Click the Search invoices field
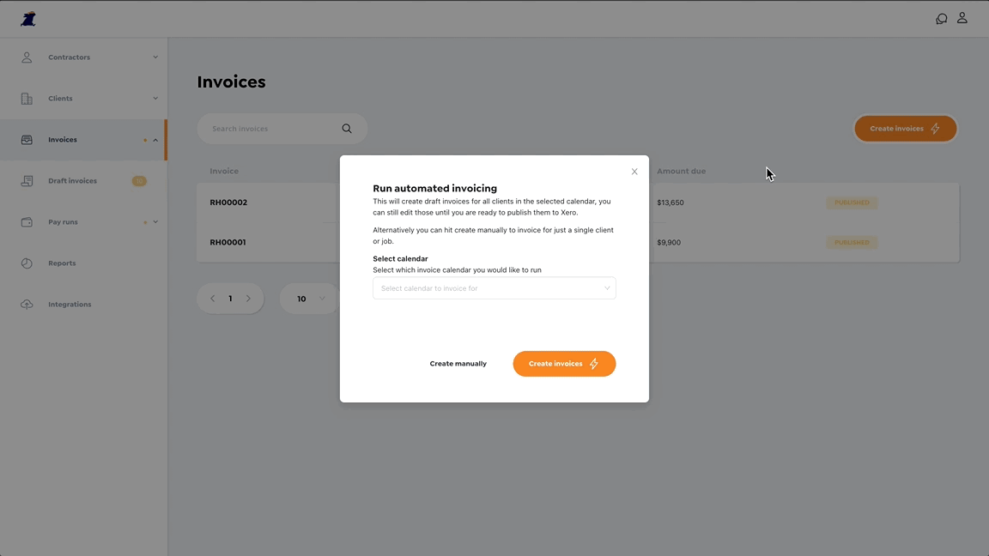This screenshot has height=556, width=989. 270,129
